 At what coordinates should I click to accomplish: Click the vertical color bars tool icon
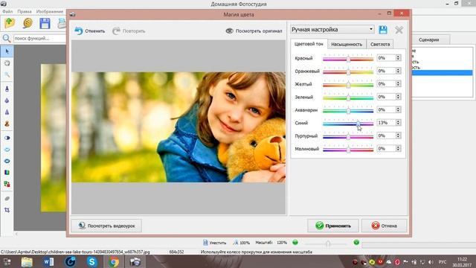click(x=7, y=173)
